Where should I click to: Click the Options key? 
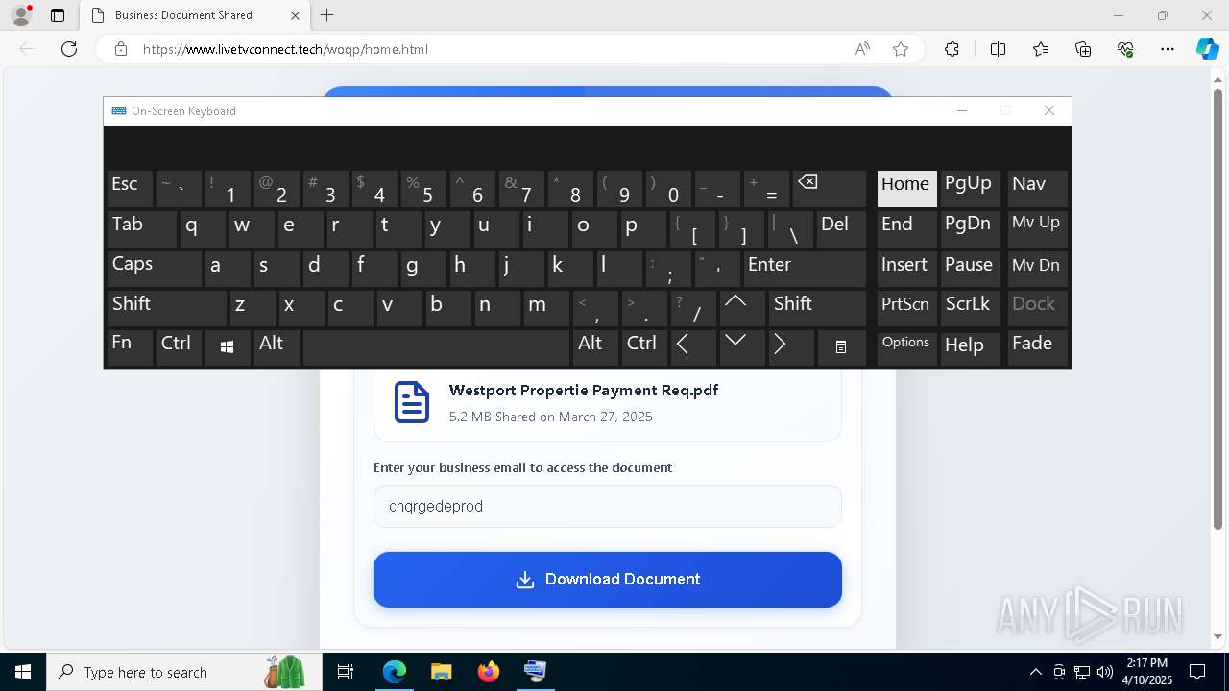click(x=906, y=347)
